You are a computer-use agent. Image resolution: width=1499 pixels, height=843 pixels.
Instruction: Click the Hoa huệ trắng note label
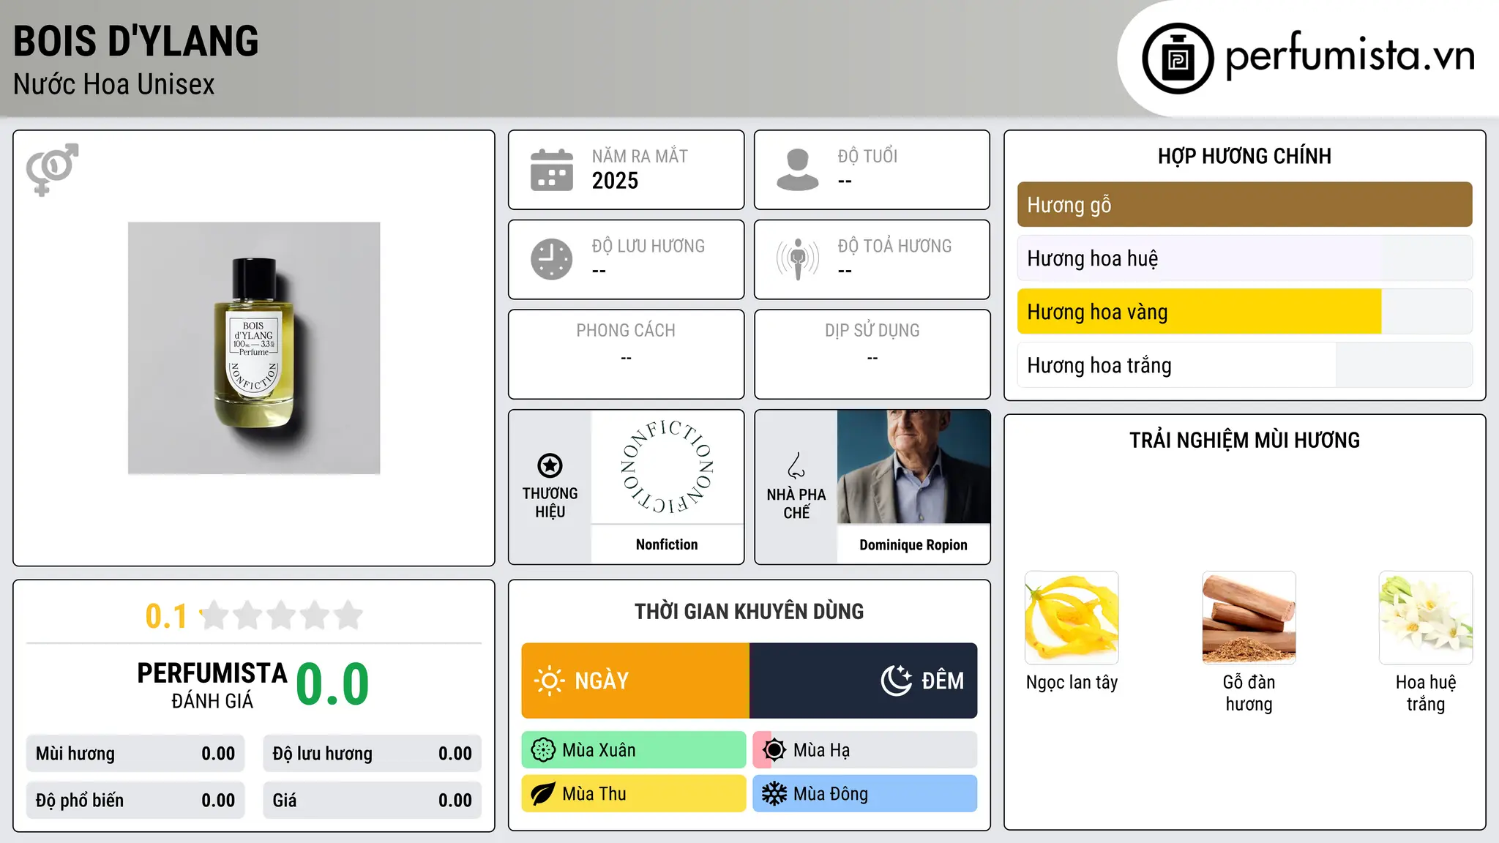pos(1426,693)
